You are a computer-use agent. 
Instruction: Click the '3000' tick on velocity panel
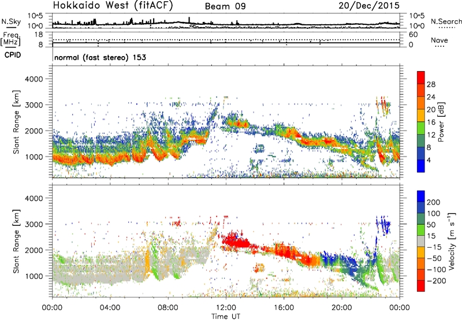click(33, 224)
